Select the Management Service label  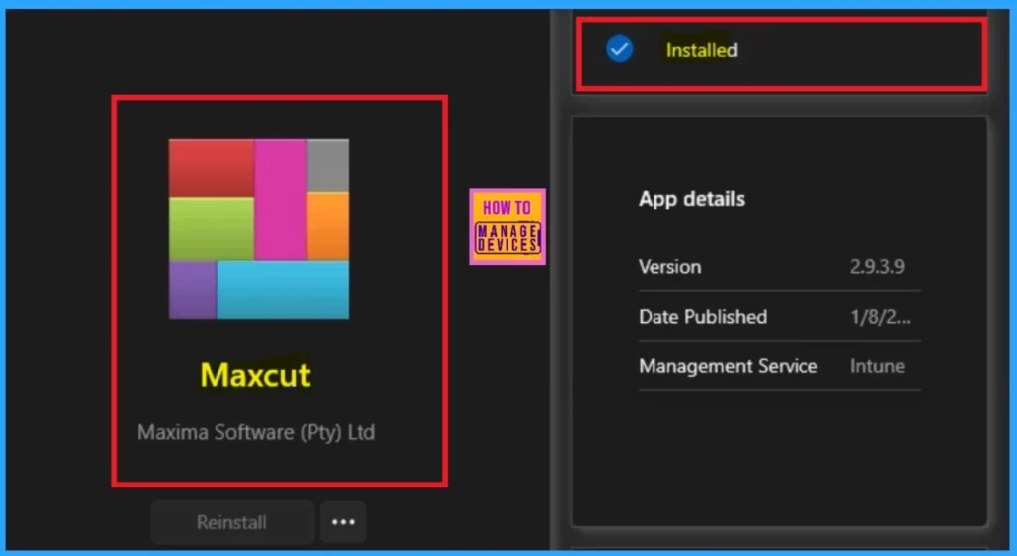(x=728, y=366)
